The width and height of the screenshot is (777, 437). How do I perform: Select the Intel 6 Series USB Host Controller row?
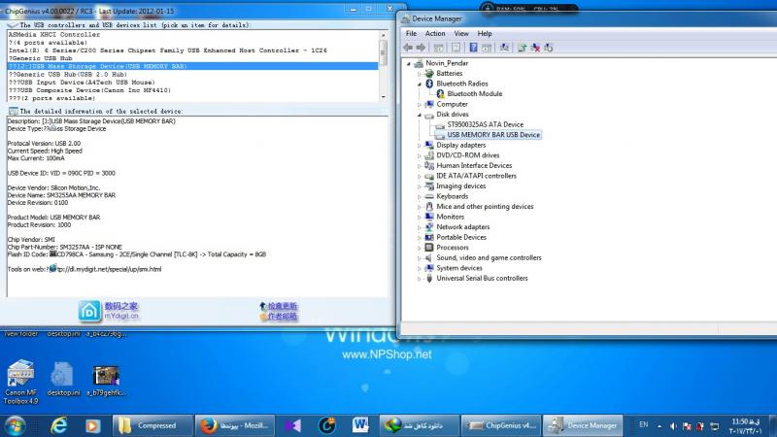[193, 50]
